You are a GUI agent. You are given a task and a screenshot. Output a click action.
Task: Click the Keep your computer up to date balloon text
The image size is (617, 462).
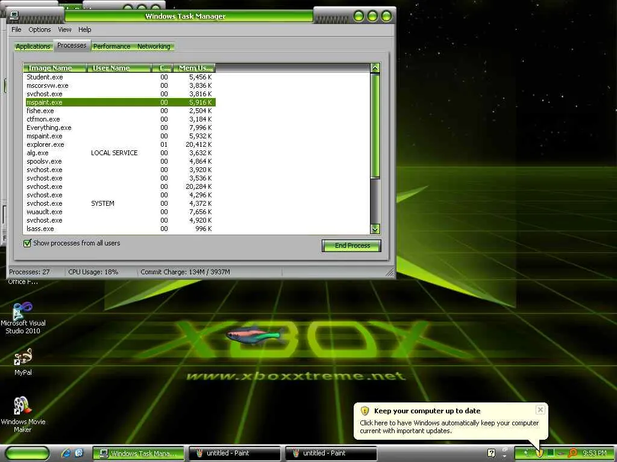427,411
